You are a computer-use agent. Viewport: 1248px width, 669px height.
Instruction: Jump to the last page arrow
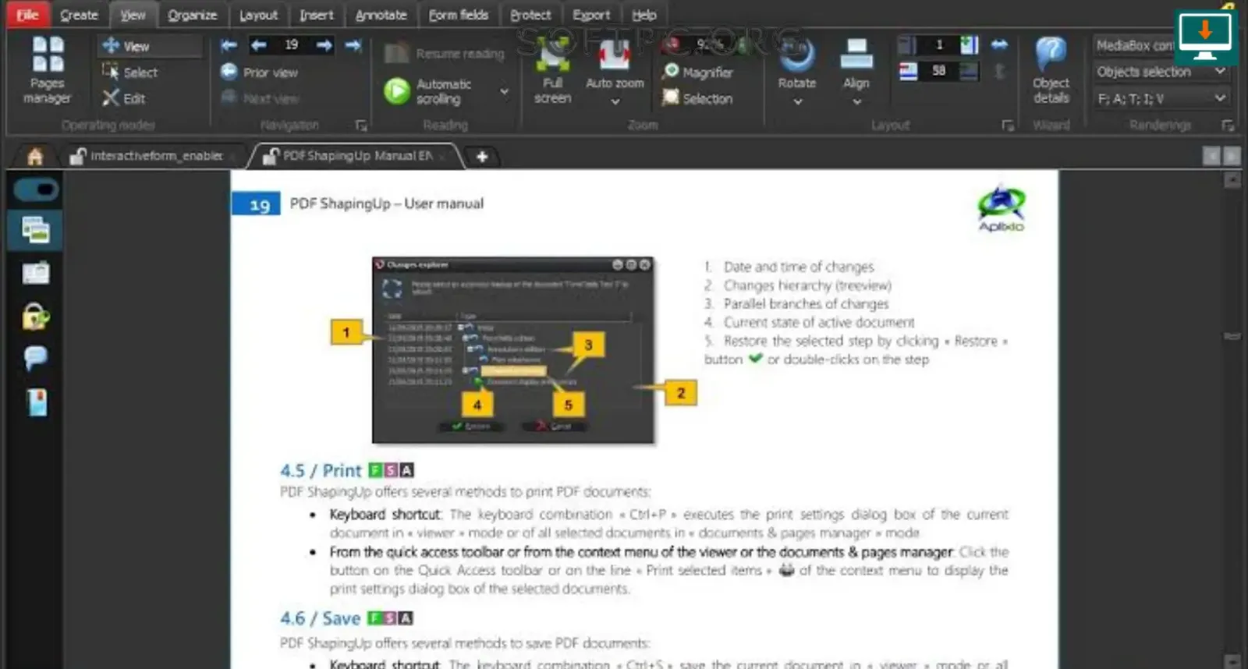(353, 45)
